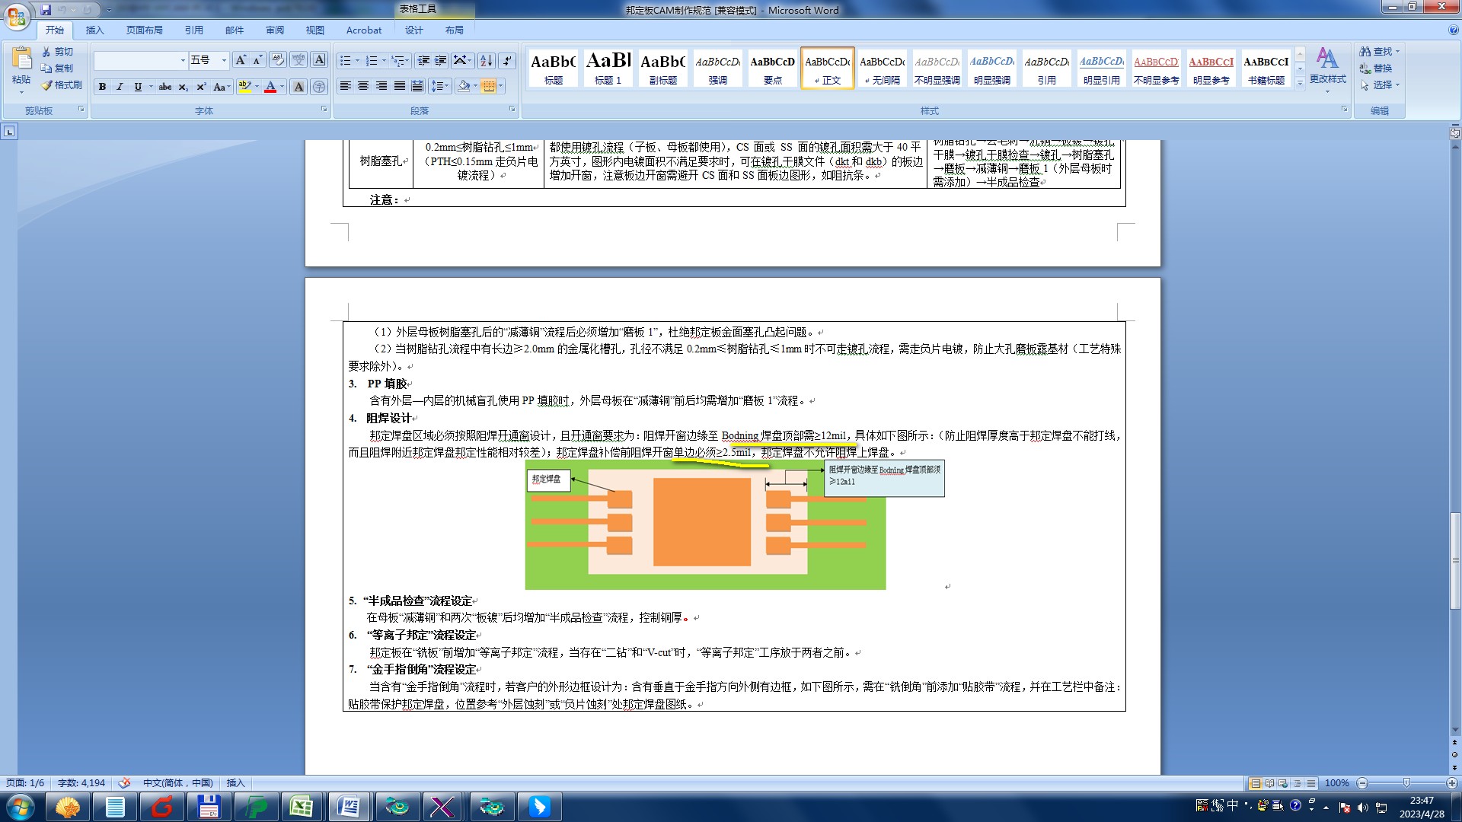Toggle Center alignment
This screenshot has width=1462, height=822.
(x=363, y=86)
